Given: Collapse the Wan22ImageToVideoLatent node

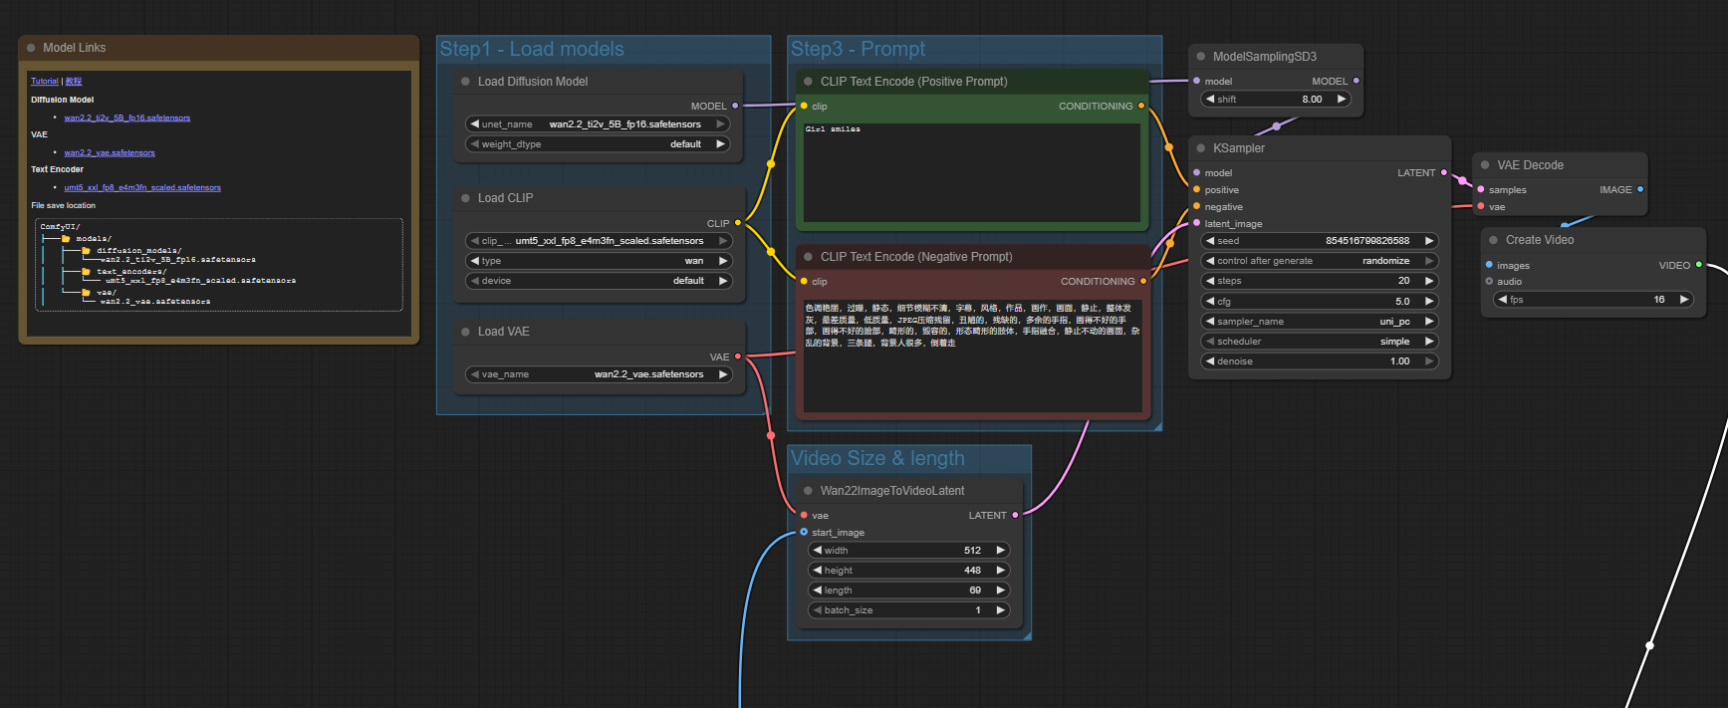Looking at the screenshot, I should pos(808,491).
